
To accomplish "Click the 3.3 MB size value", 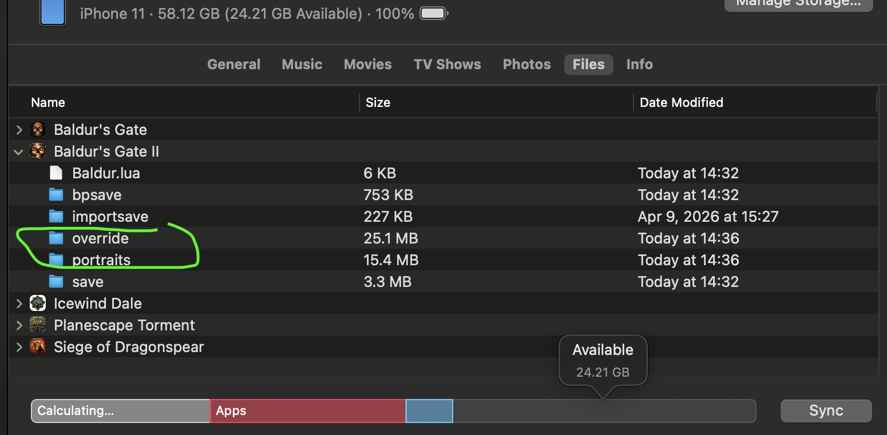I will click(387, 282).
